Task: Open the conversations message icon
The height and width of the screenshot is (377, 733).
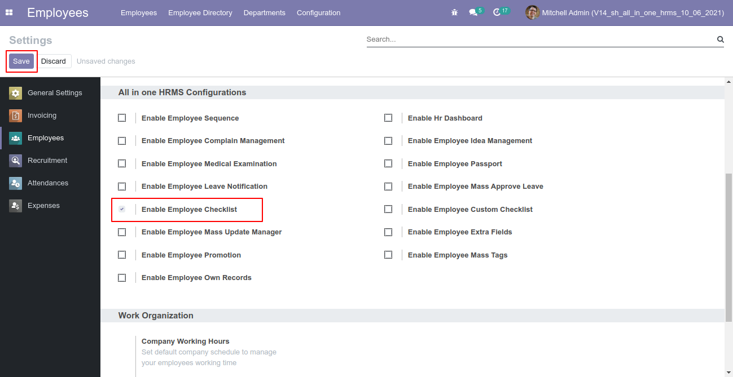Action: pos(473,12)
